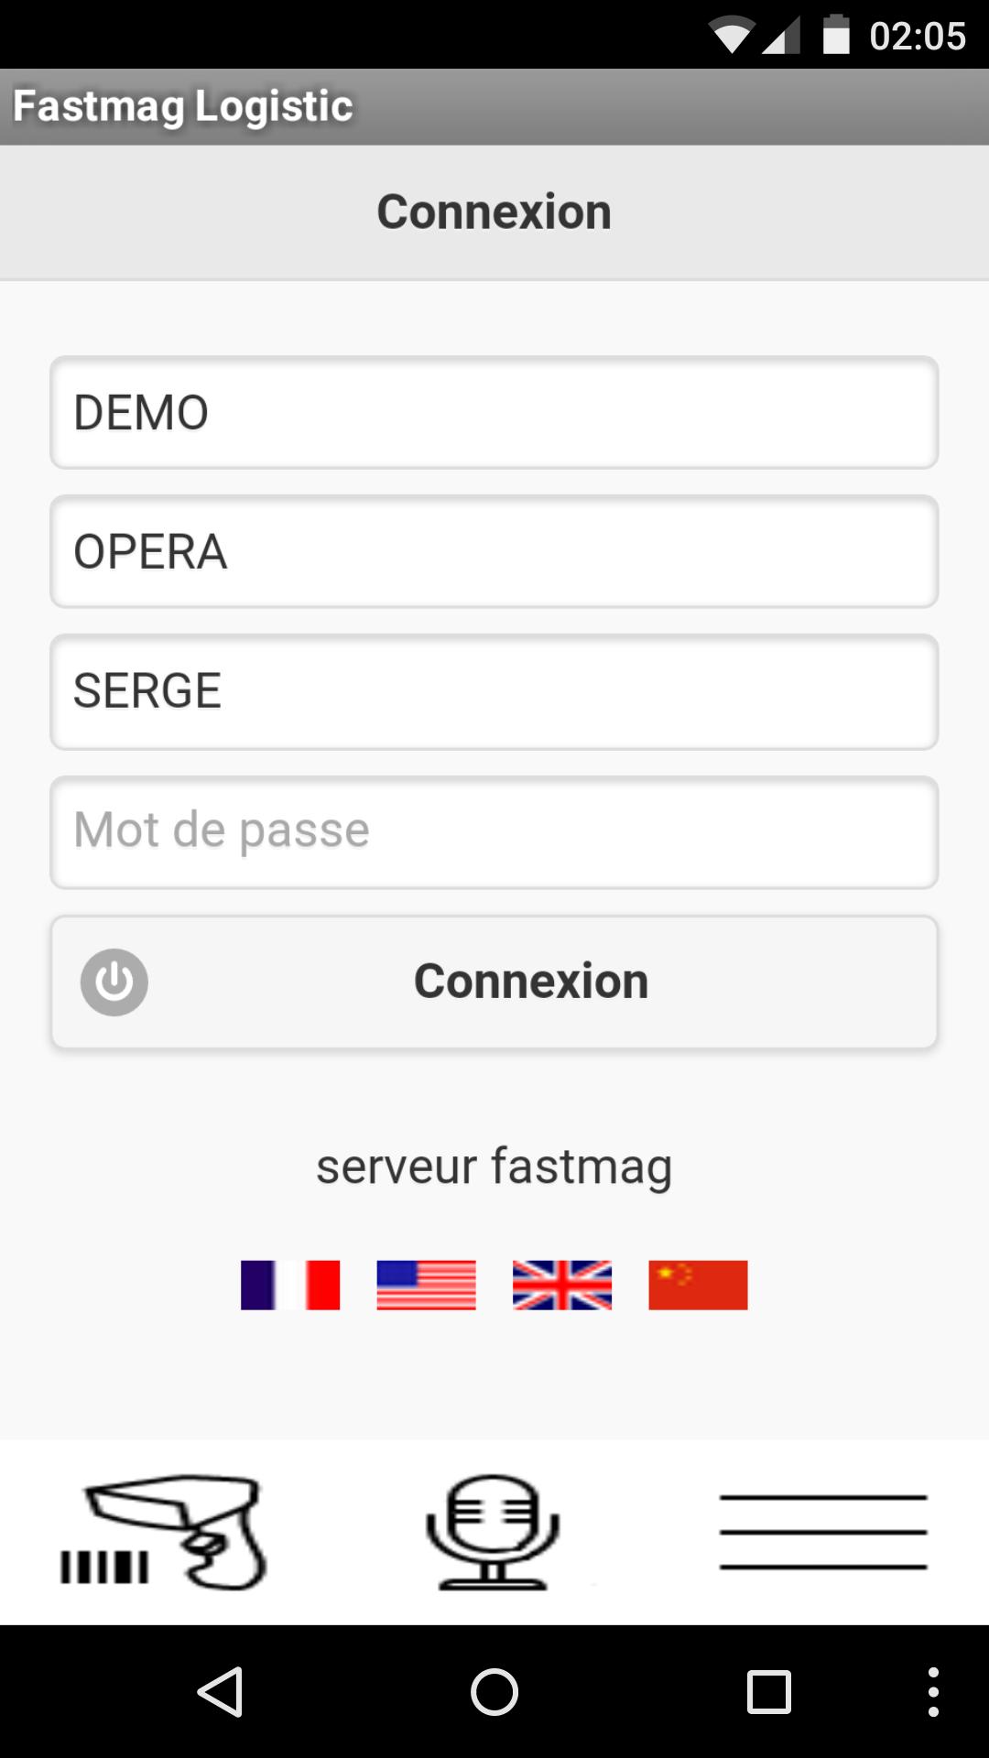Select the United States flag
The width and height of the screenshot is (989, 1758).
[426, 1285]
